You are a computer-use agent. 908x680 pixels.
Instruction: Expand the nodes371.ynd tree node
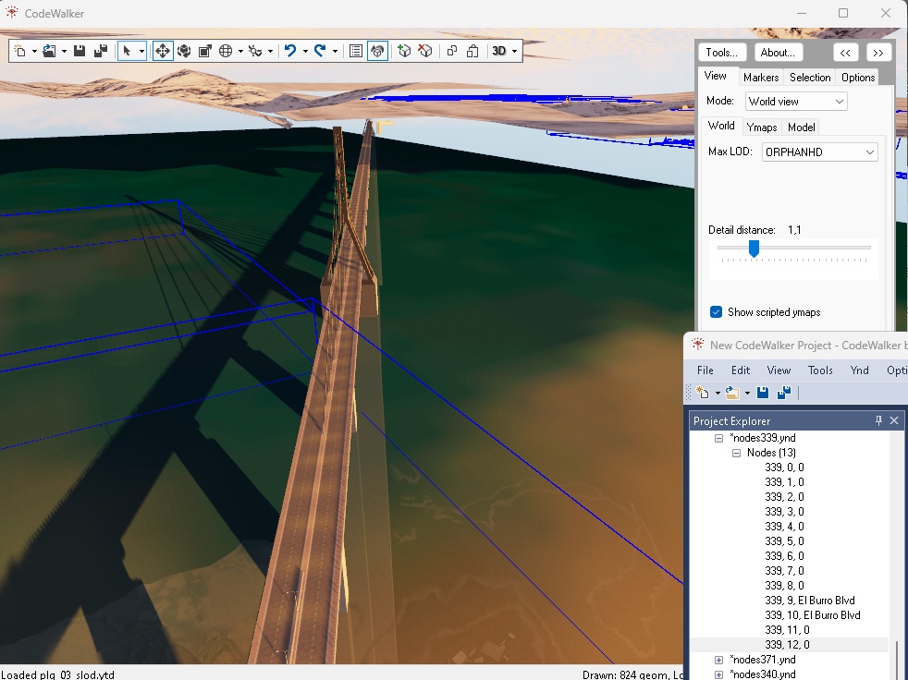point(718,660)
